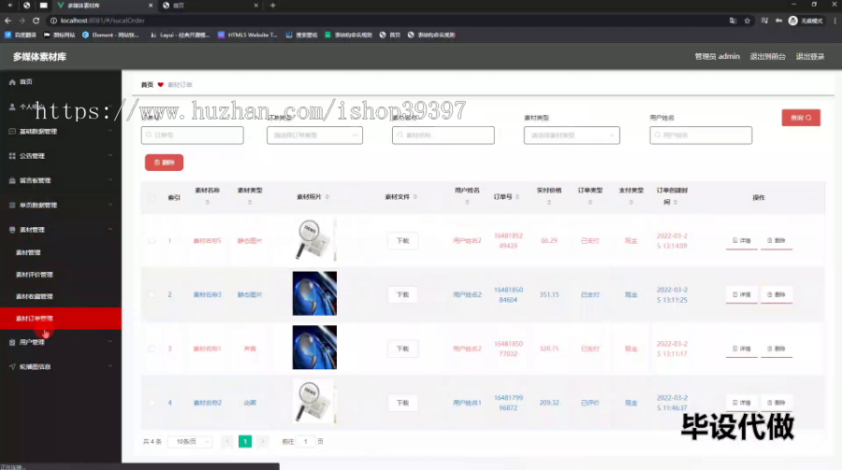Sort table by 支付类型 column arrows
The image size is (842, 470).
[631, 202]
